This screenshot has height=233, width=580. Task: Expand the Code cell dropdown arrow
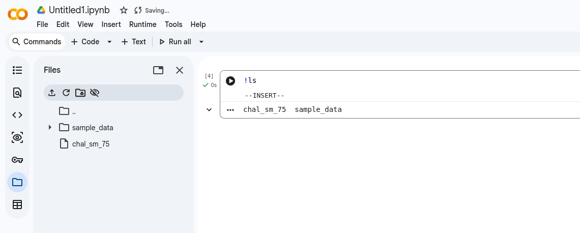point(109,42)
